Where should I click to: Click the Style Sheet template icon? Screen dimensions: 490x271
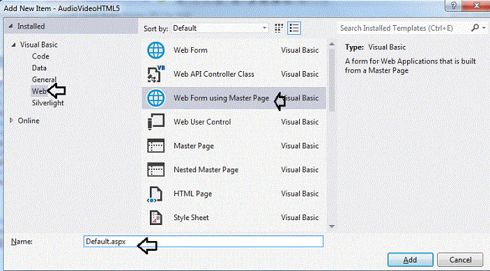155,217
